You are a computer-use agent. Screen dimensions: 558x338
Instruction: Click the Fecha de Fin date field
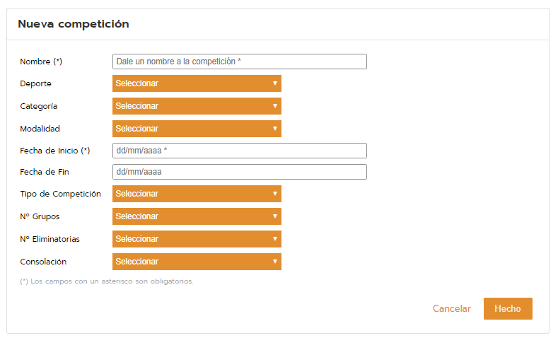pyautogui.click(x=240, y=172)
